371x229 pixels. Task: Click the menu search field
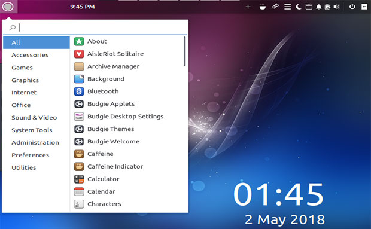(95, 28)
